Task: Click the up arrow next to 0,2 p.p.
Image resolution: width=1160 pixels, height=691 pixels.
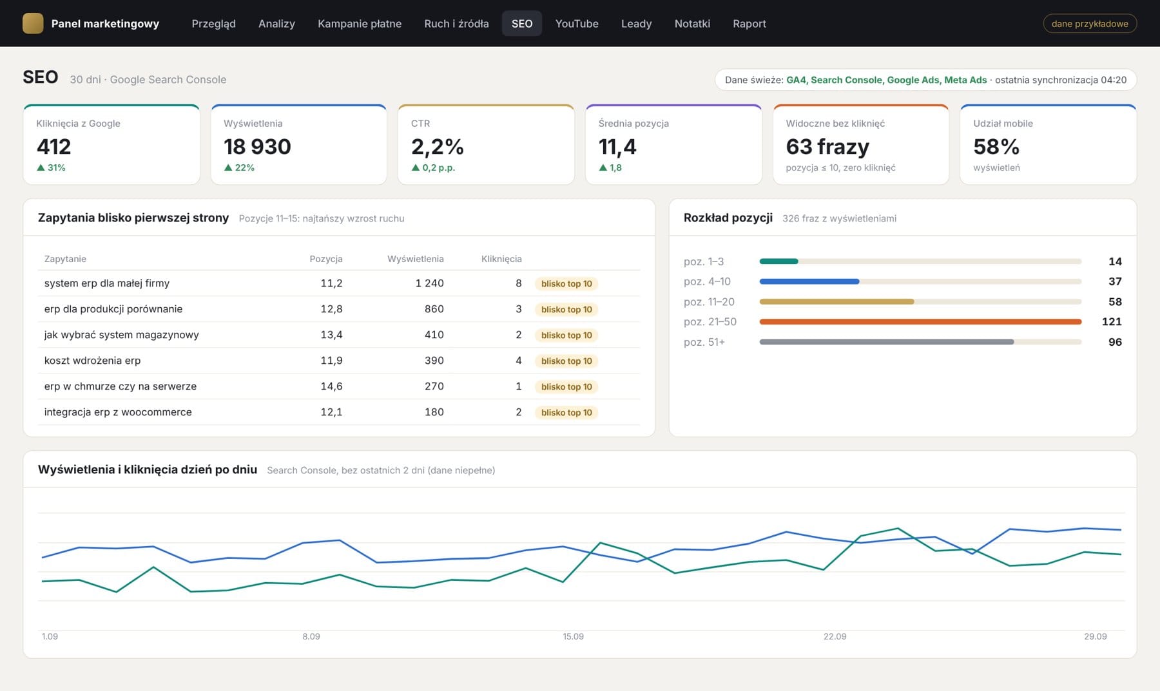Action: 416,167
